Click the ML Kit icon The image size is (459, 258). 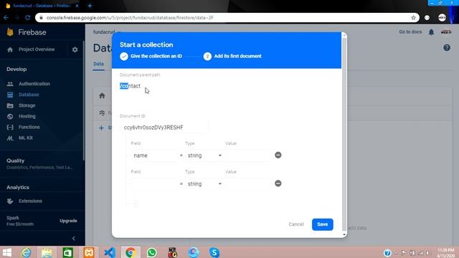tap(10, 138)
